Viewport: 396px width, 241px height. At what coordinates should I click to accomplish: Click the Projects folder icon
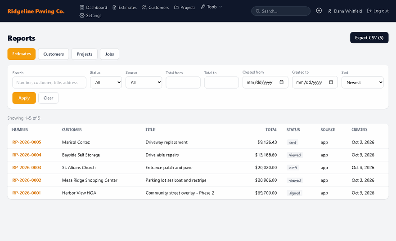(176, 7)
